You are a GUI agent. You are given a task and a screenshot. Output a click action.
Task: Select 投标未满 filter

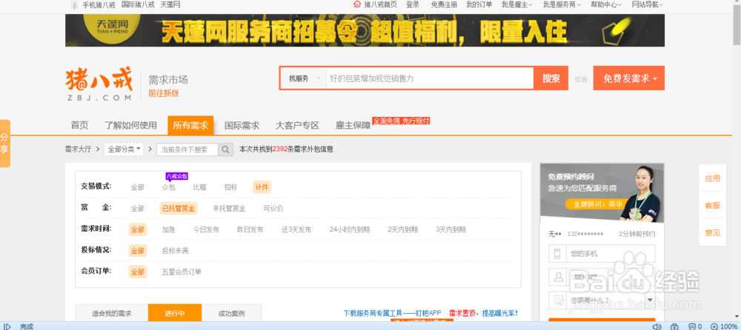176,251
